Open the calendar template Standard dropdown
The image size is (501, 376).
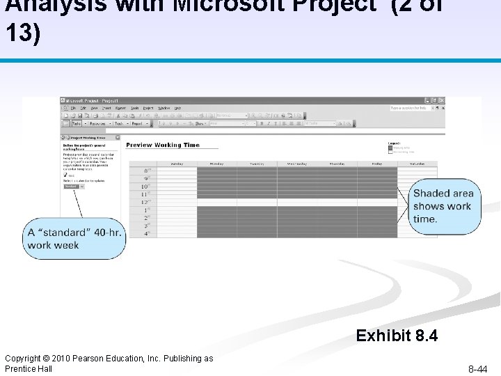coord(74,187)
